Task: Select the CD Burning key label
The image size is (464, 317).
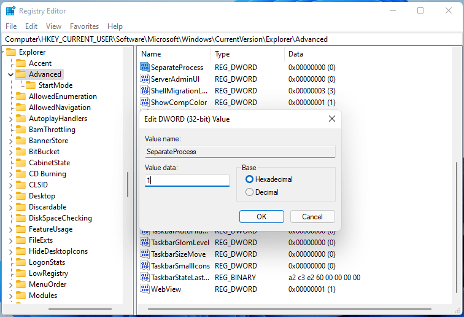Action: [47, 174]
